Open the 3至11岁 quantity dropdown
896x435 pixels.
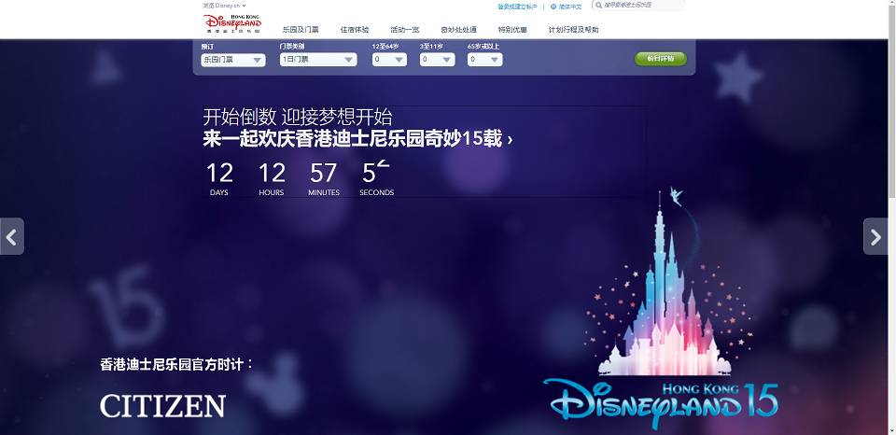pos(437,60)
